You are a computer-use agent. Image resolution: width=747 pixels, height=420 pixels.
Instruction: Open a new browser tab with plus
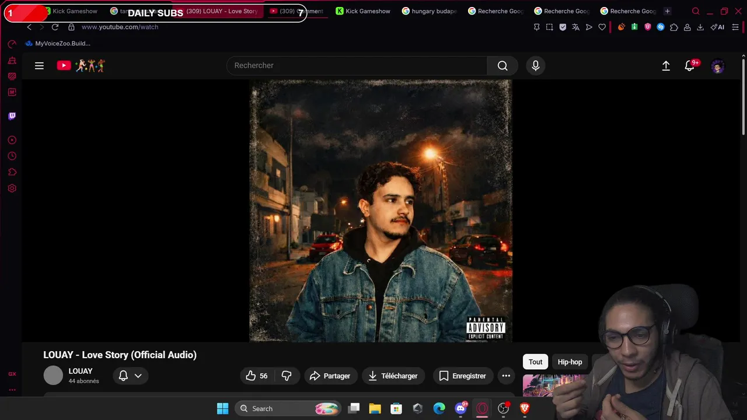[x=667, y=11]
